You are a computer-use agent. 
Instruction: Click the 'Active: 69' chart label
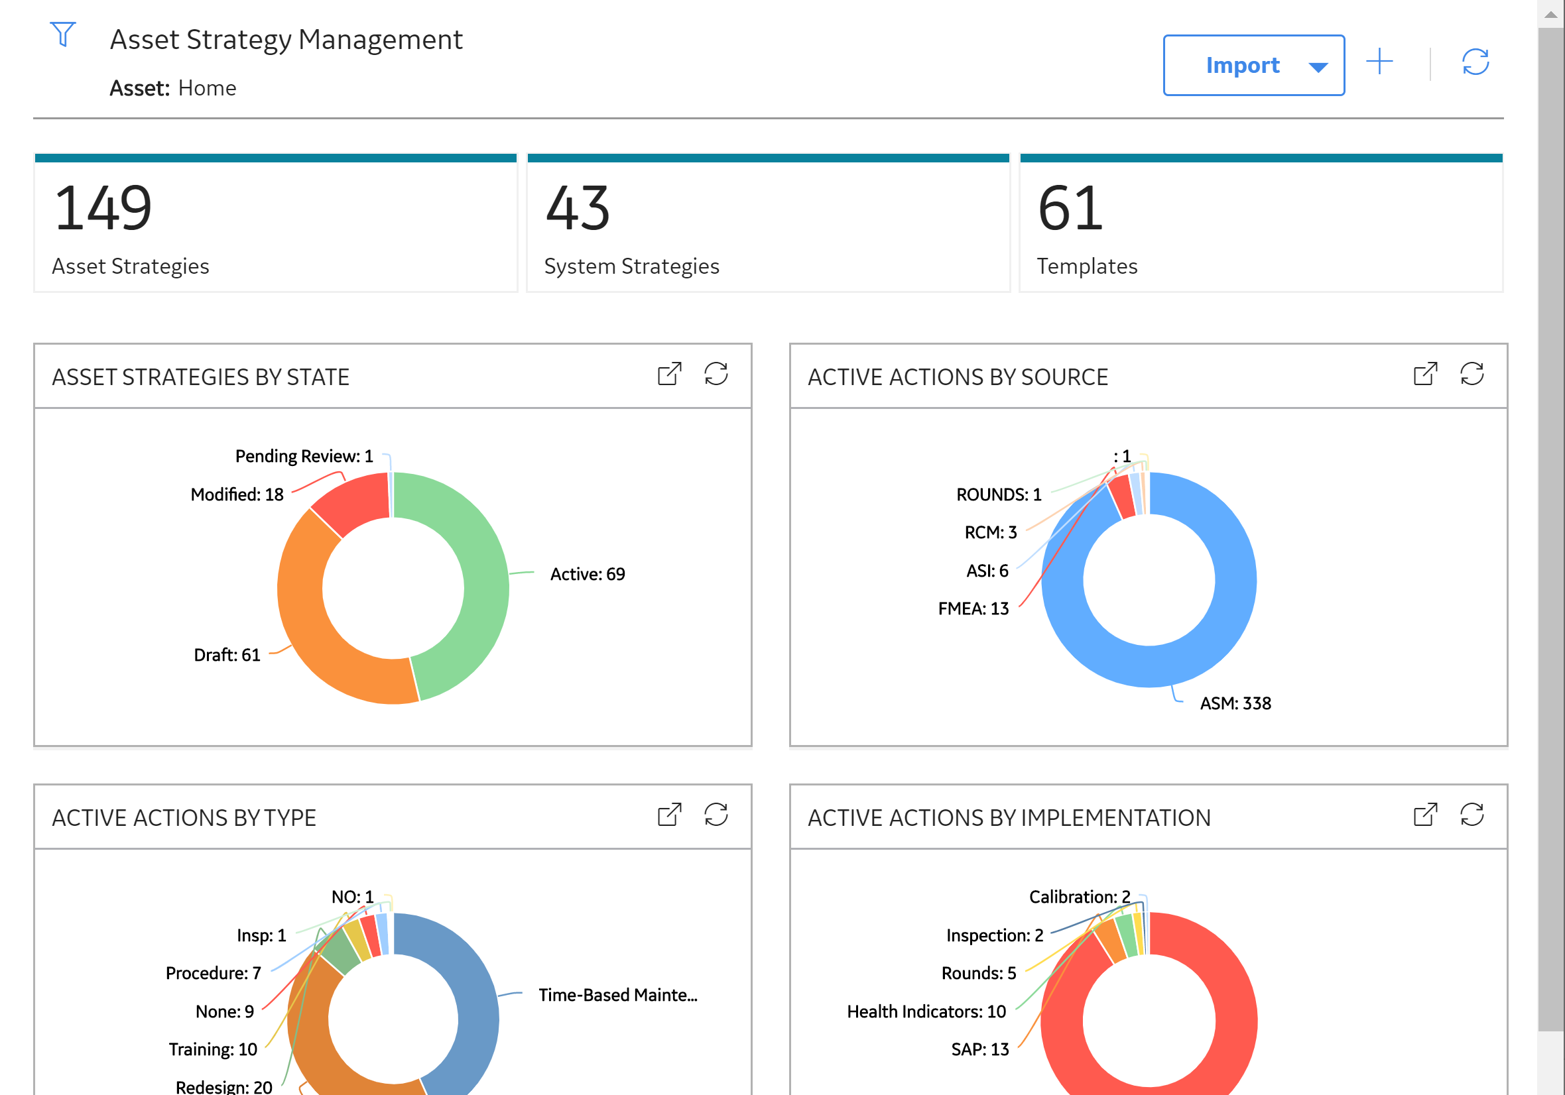(x=587, y=575)
